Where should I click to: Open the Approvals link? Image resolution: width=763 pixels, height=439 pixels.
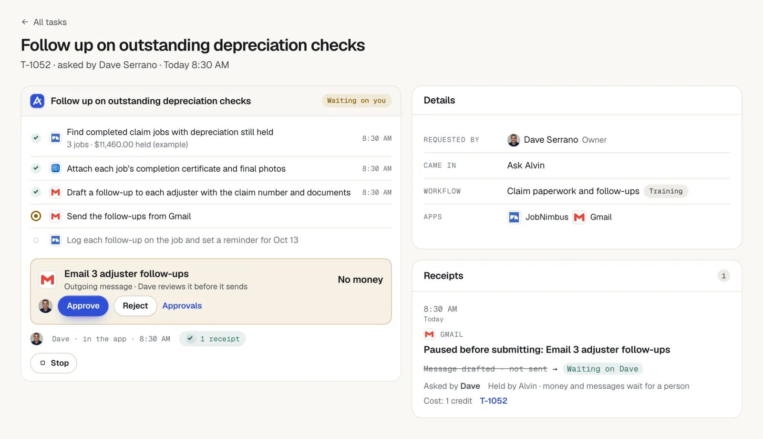pos(182,306)
